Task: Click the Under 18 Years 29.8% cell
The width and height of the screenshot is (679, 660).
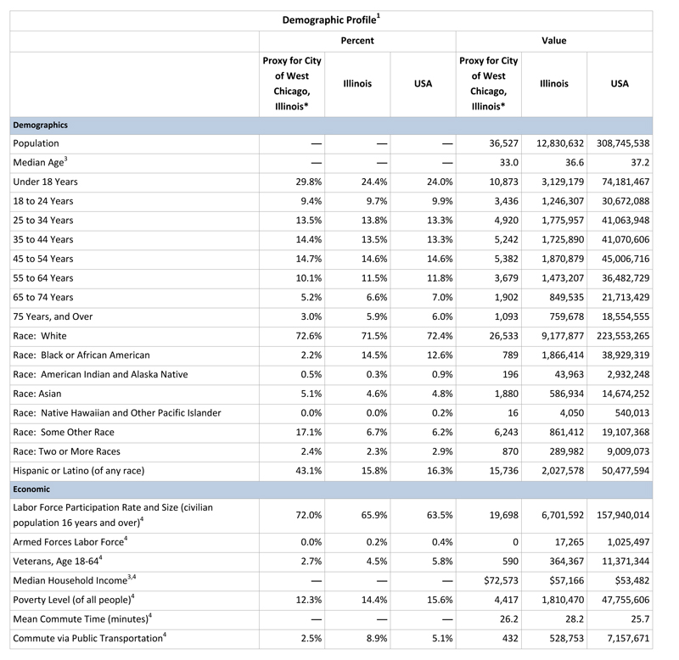Action: (309, 182)
